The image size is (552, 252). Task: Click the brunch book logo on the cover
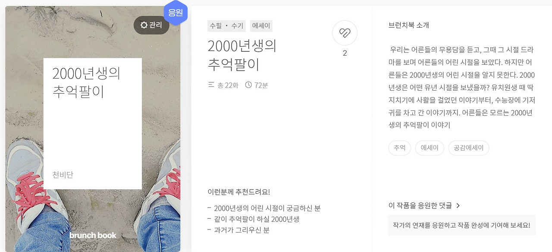[x=93, y=235]
